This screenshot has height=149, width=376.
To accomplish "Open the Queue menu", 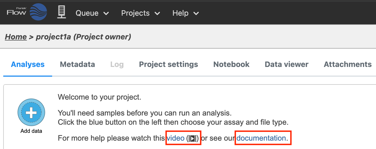I will point(87,13).
